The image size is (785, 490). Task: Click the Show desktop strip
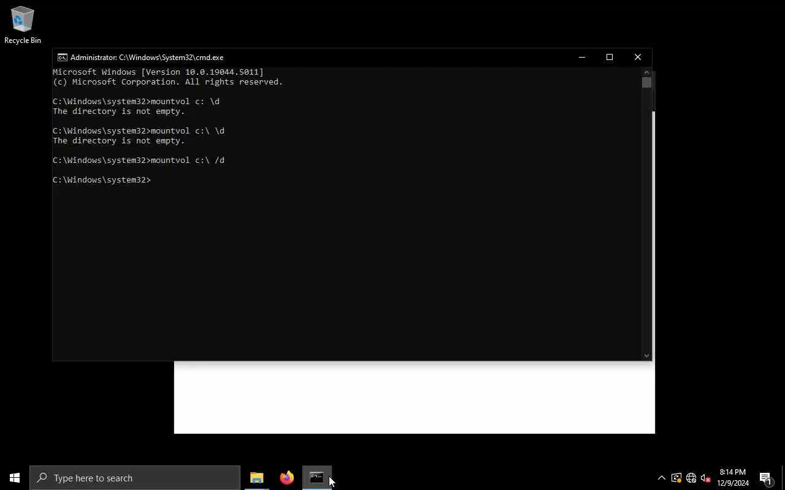coord(783,478)
